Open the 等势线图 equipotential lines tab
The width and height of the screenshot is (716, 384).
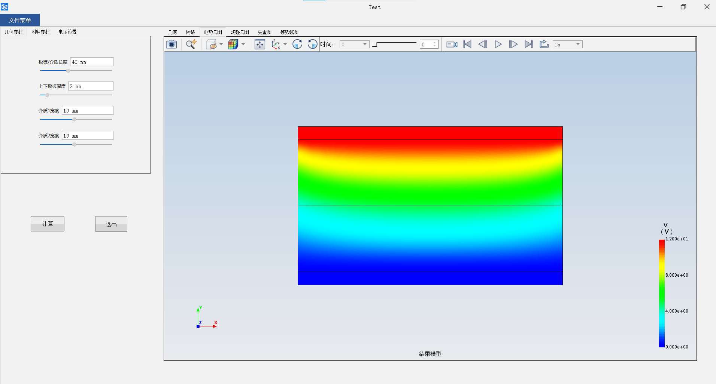point(289,32)
